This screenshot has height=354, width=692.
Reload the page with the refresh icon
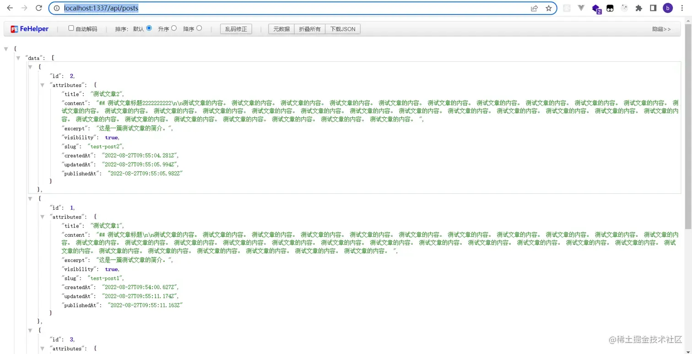coord(39,8)
